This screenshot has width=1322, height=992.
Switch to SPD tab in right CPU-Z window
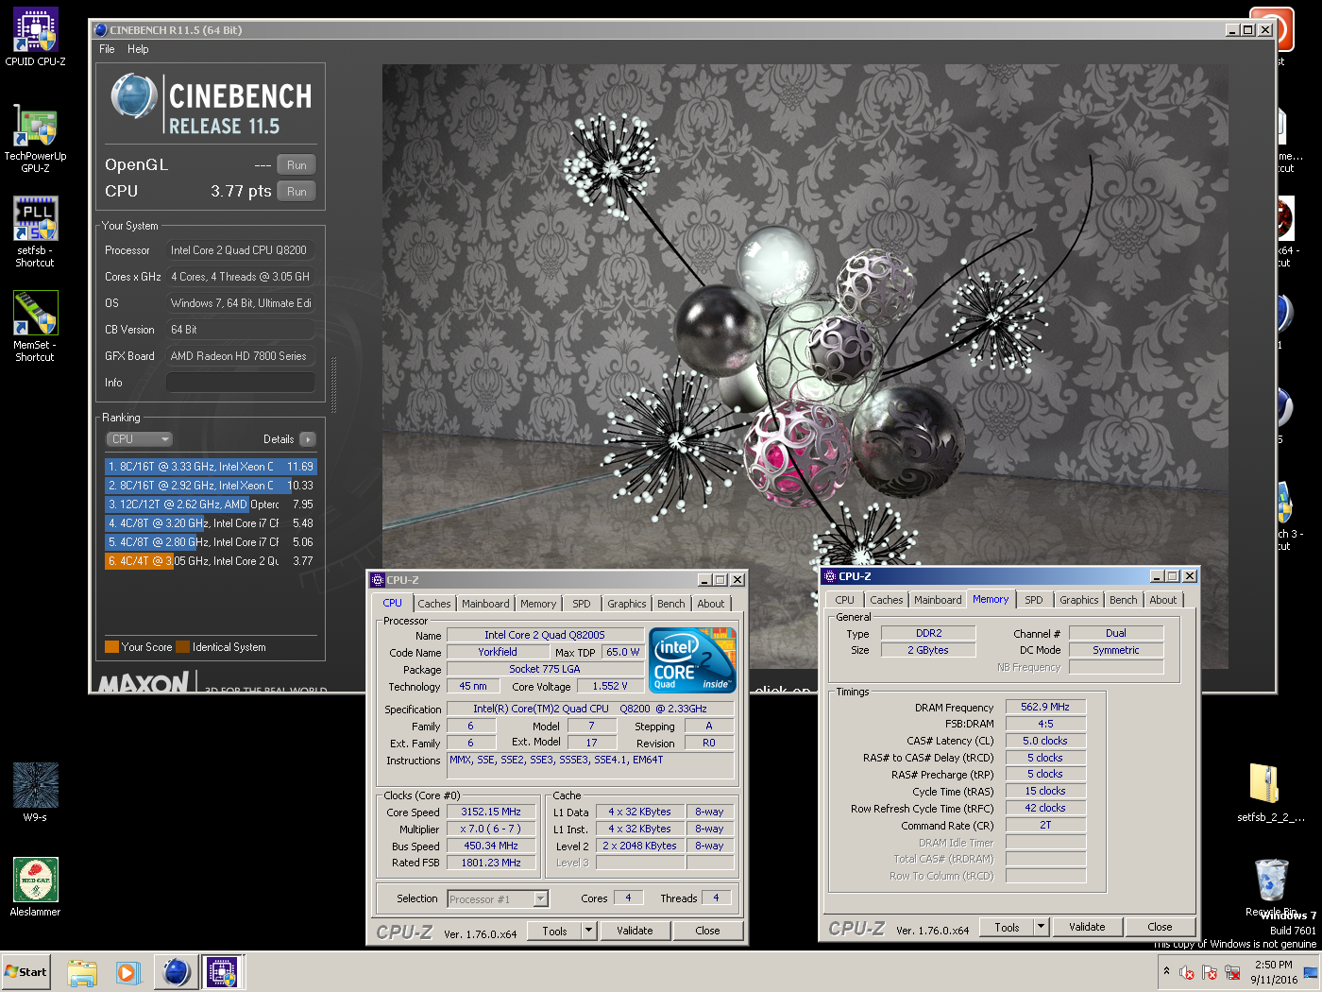[x=1034, y=600]
